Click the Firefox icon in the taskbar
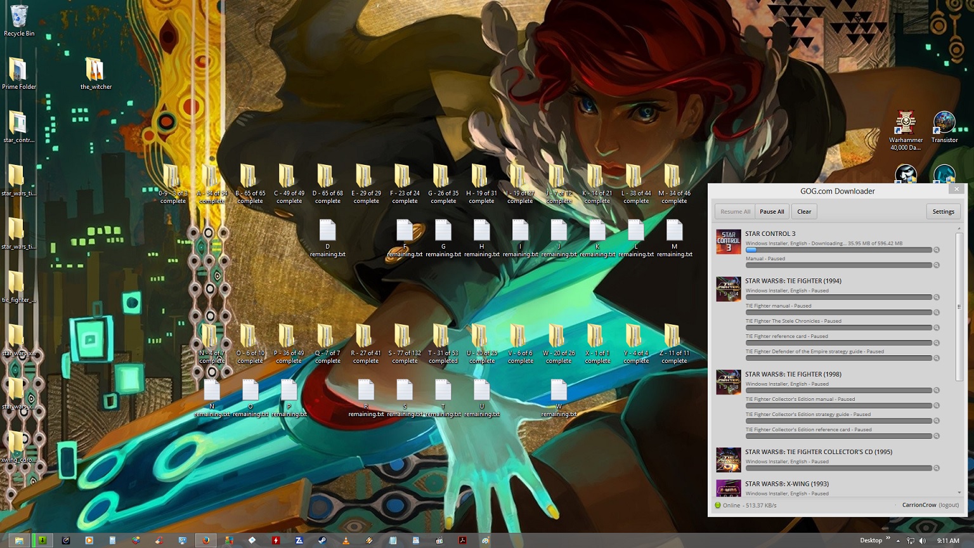Image resolution: width=974 pixels, height=548 pixels. click(x=205, y=540)
